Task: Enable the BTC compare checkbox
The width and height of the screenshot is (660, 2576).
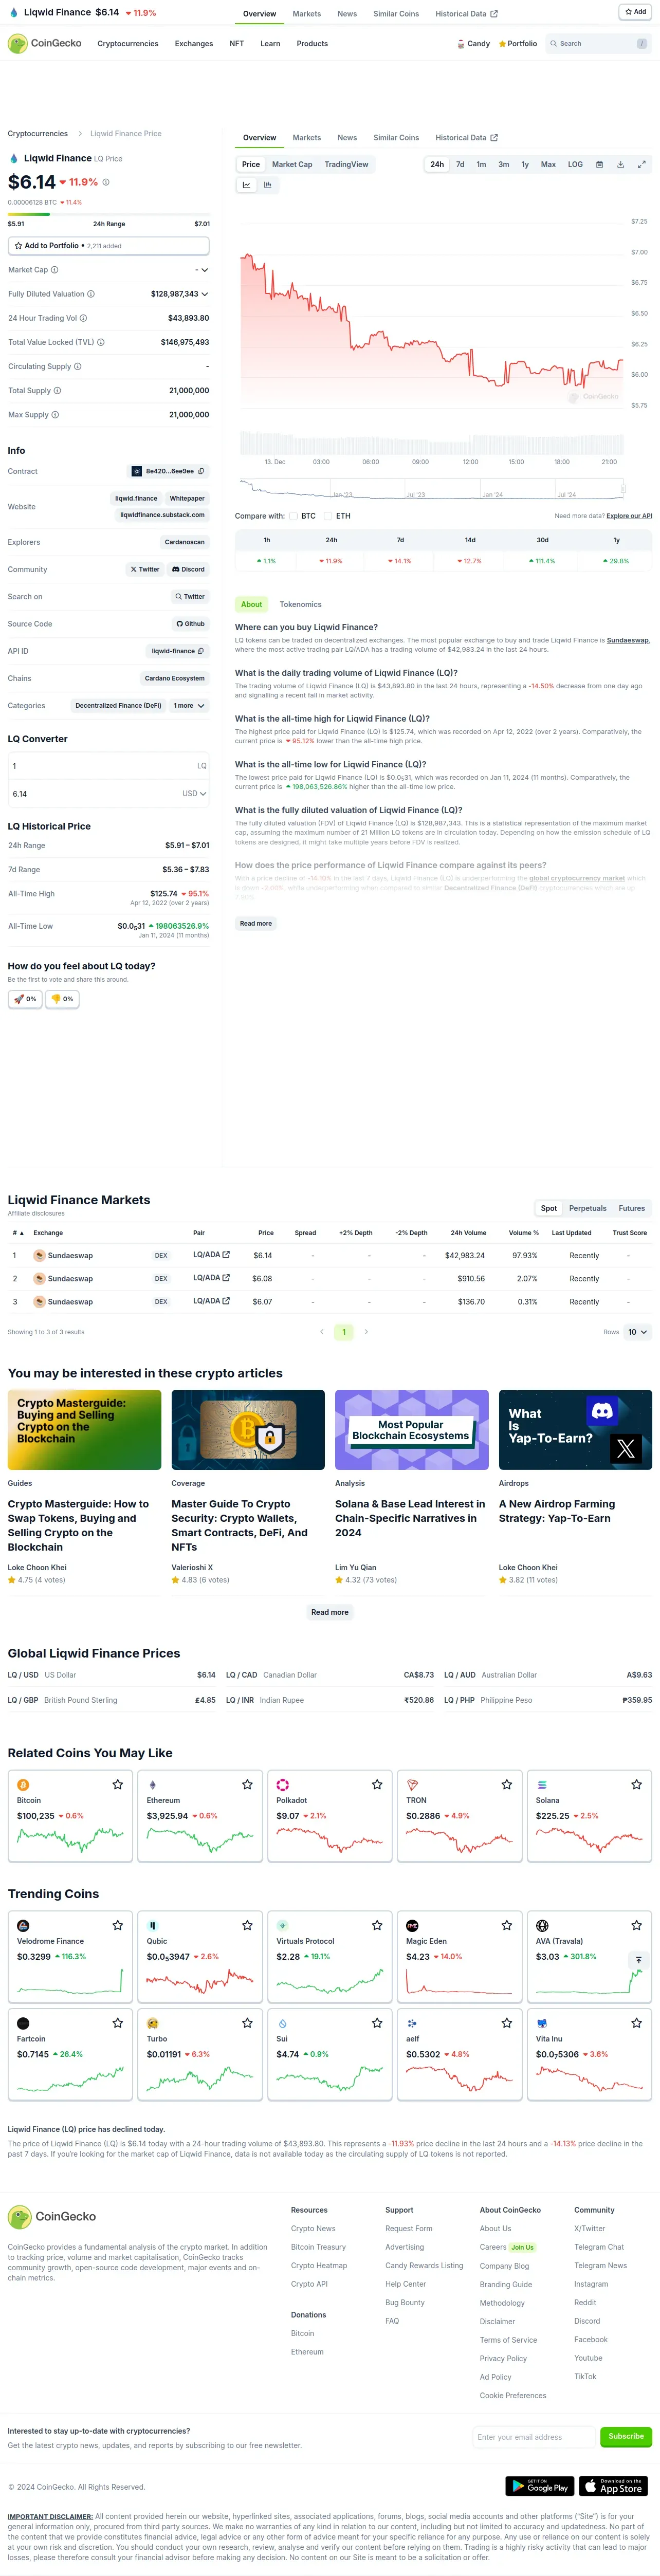Action: [294, 516]
